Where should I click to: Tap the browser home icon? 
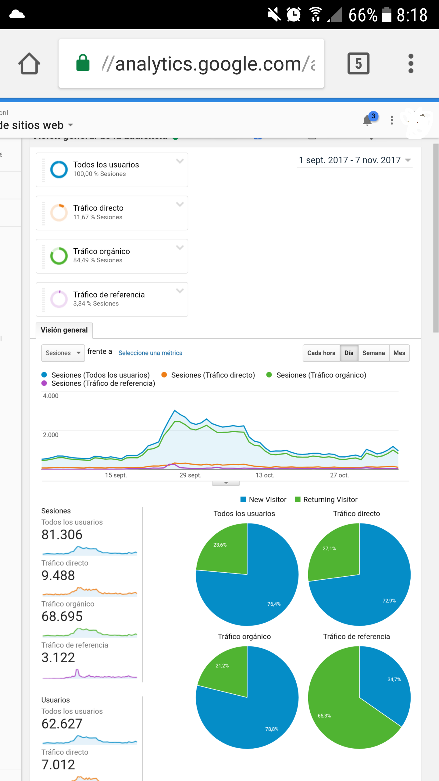(x=29, y=63)
